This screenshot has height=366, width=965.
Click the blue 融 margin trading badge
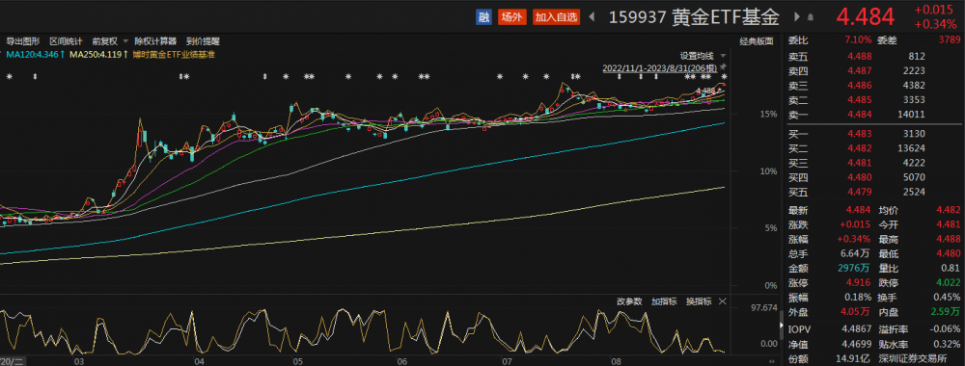(x=483, y=17)
